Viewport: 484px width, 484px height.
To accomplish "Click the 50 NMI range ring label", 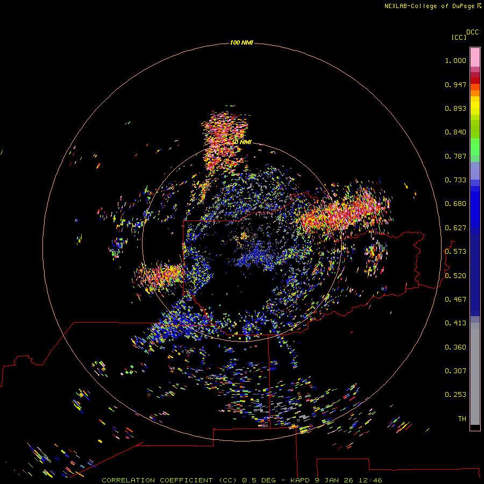I will pyautogui.click(x=242, y=143).
